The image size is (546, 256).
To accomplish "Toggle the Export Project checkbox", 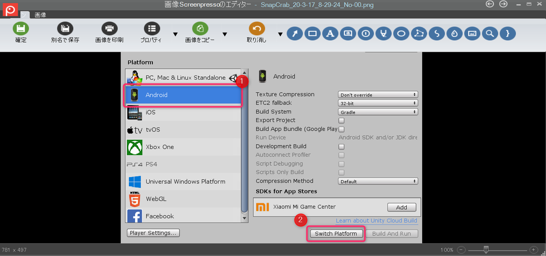I will [x=341, y=120].
